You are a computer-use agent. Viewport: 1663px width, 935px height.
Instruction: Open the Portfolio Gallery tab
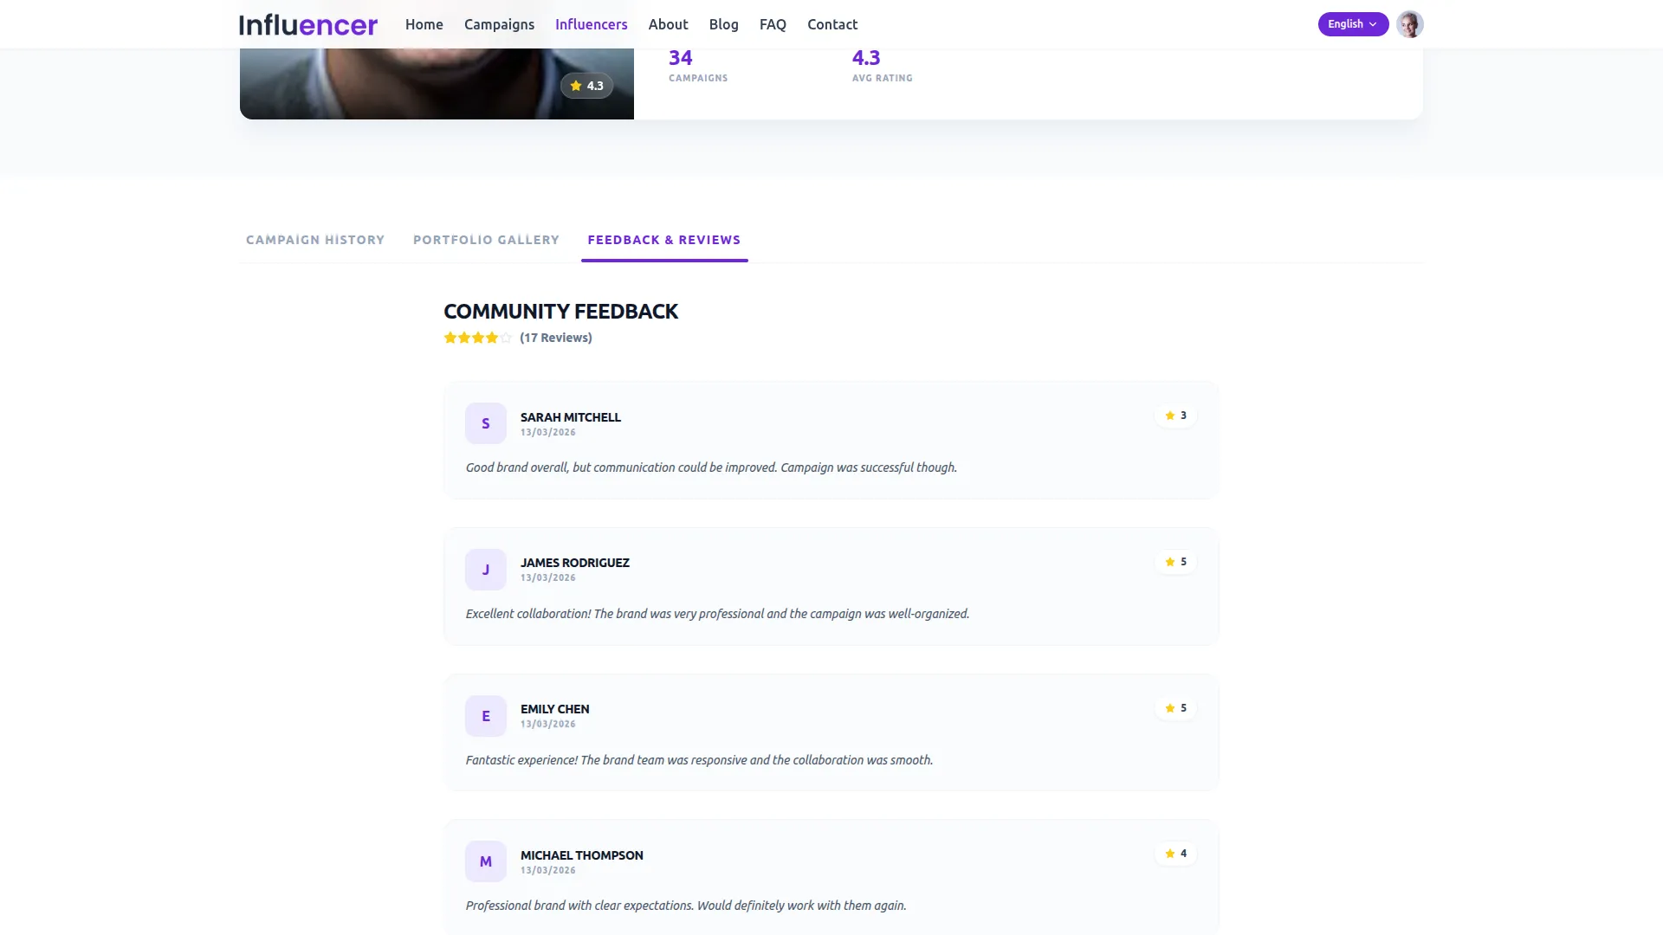486,240
